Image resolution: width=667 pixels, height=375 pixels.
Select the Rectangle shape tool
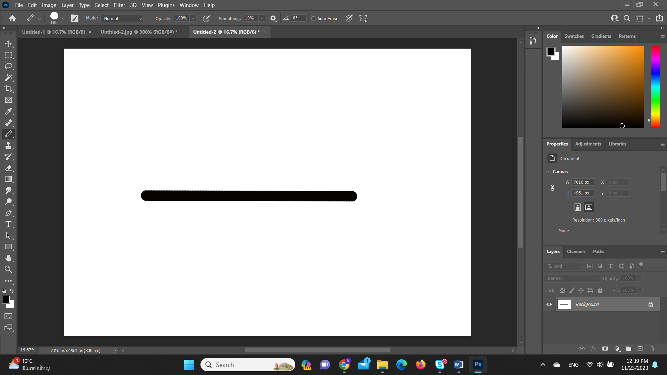pyautogui.click(x=8, y=247)
